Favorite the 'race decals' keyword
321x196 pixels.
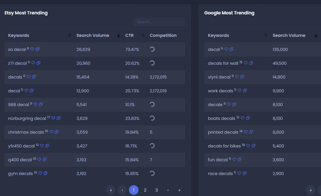coord(239,173)
